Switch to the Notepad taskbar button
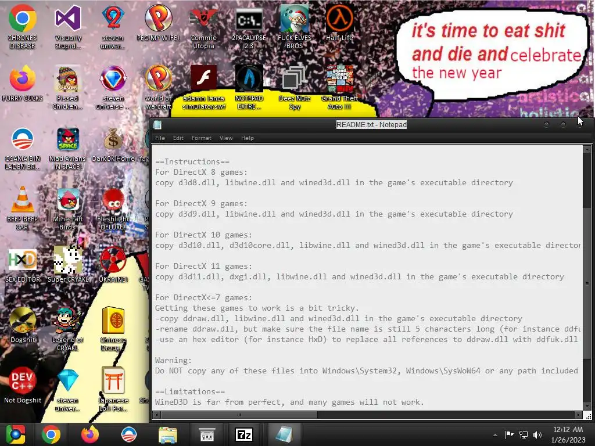This screenshot has width=595, height=446. pyautogui.click(x=284, y=434)
